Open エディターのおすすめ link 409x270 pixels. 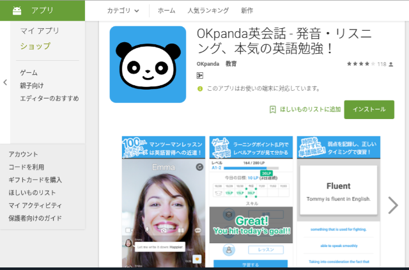point(50,98)
